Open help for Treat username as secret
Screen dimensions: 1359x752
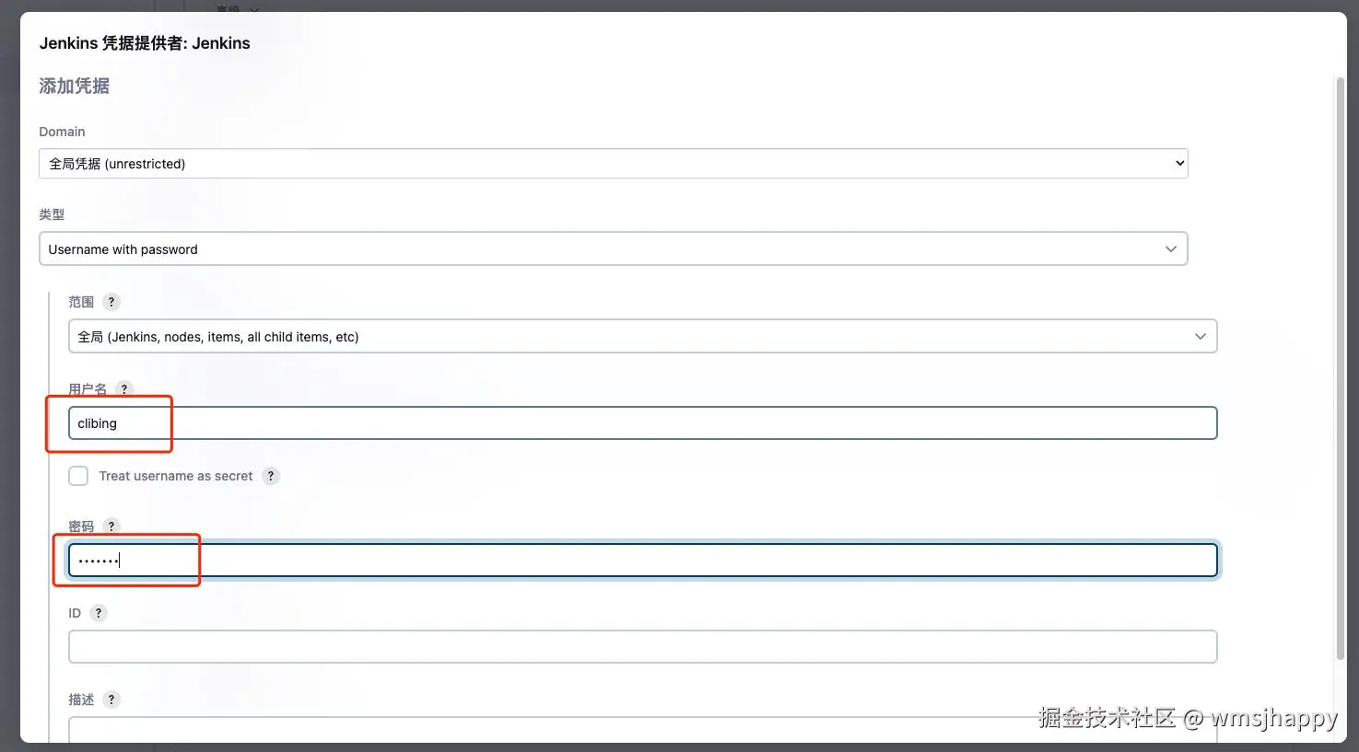(x=271, y=476)
